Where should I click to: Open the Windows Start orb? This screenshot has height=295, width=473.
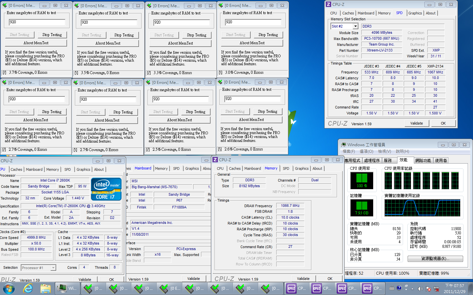point(9,288)
